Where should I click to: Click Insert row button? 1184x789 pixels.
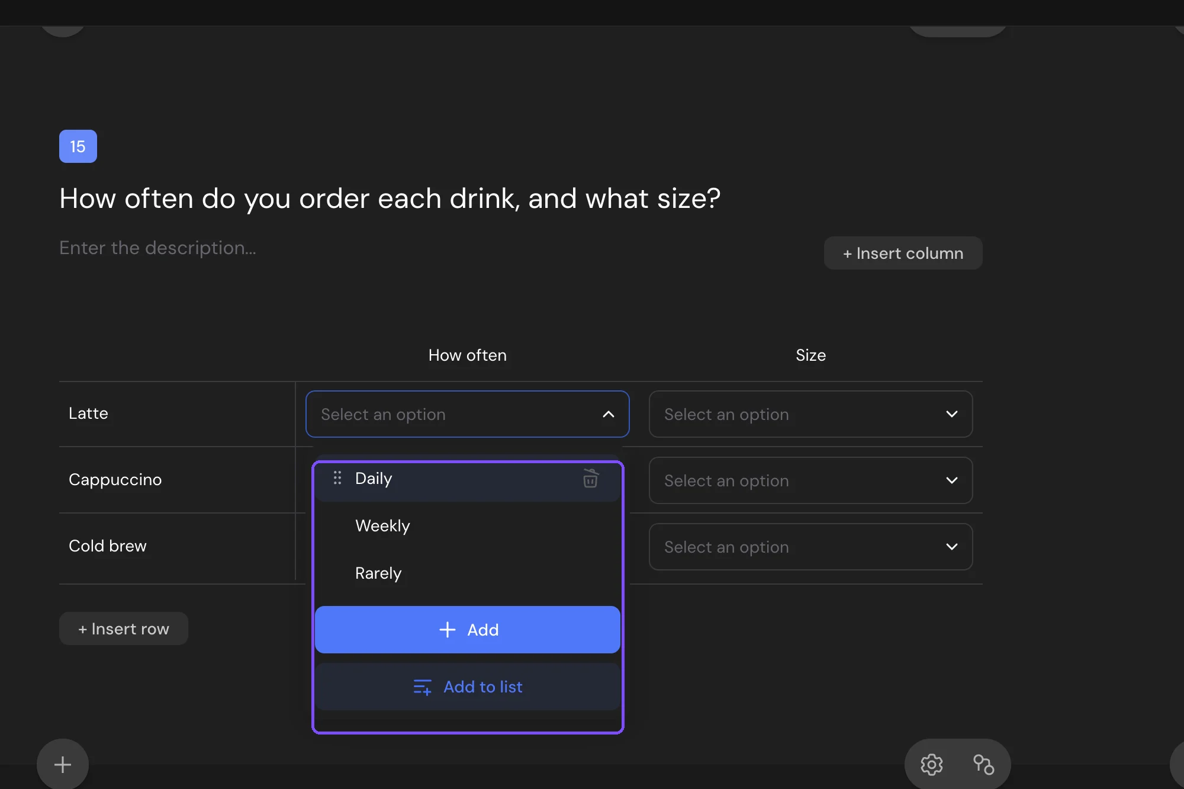[124, 628]
